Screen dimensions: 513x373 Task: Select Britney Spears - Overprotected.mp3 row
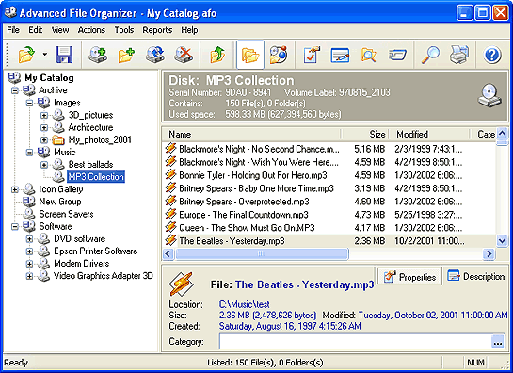pyautogui.click(x=329, y=202)
